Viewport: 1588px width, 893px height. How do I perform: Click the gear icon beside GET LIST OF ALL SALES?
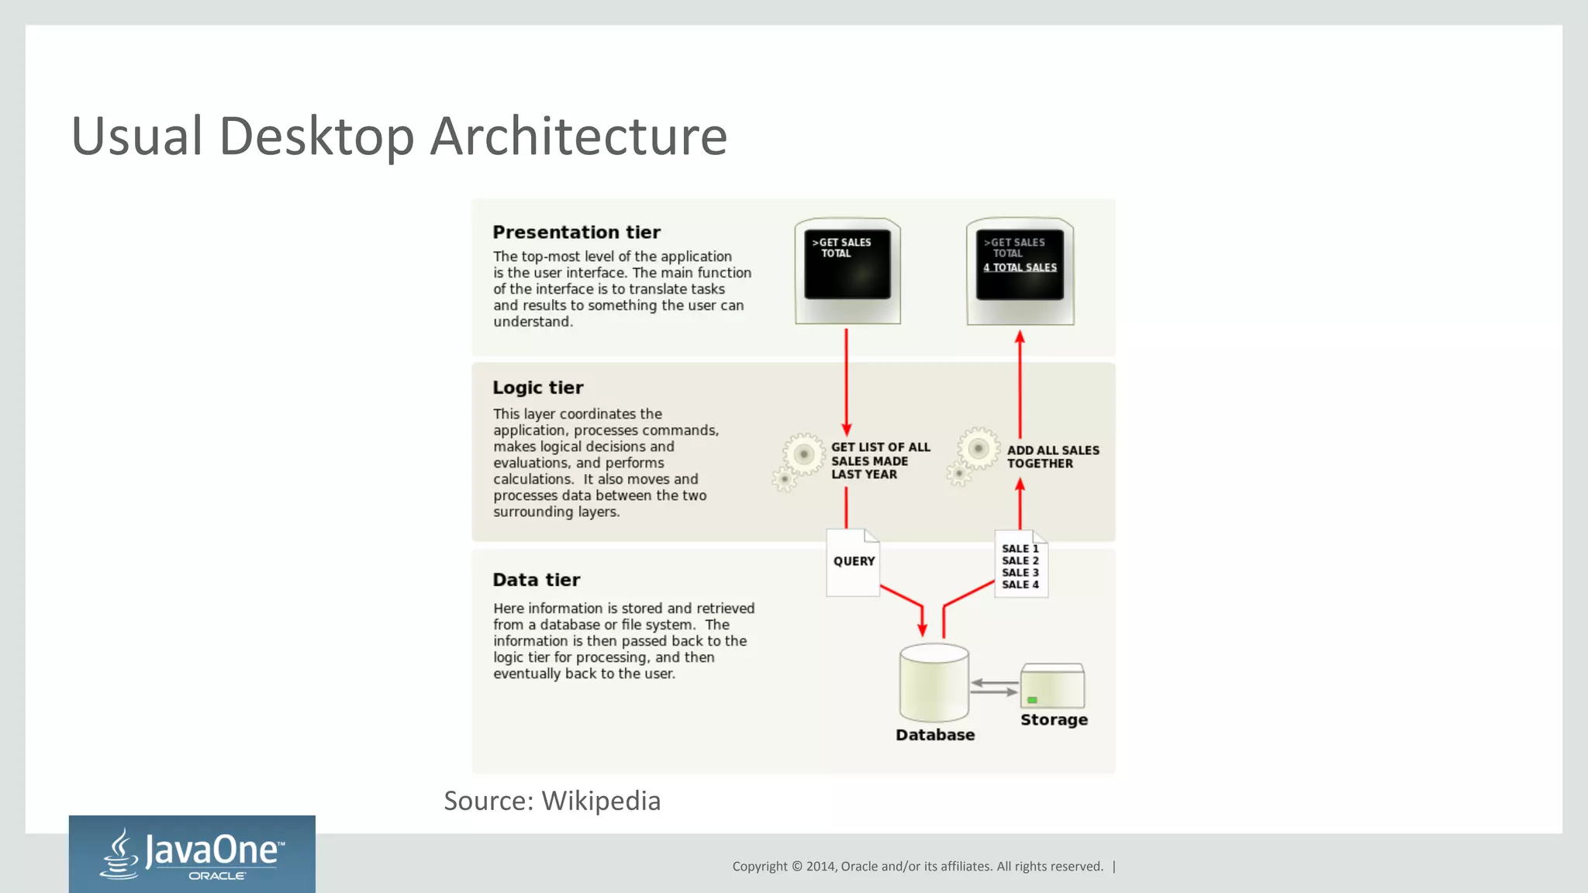[798, 462]
